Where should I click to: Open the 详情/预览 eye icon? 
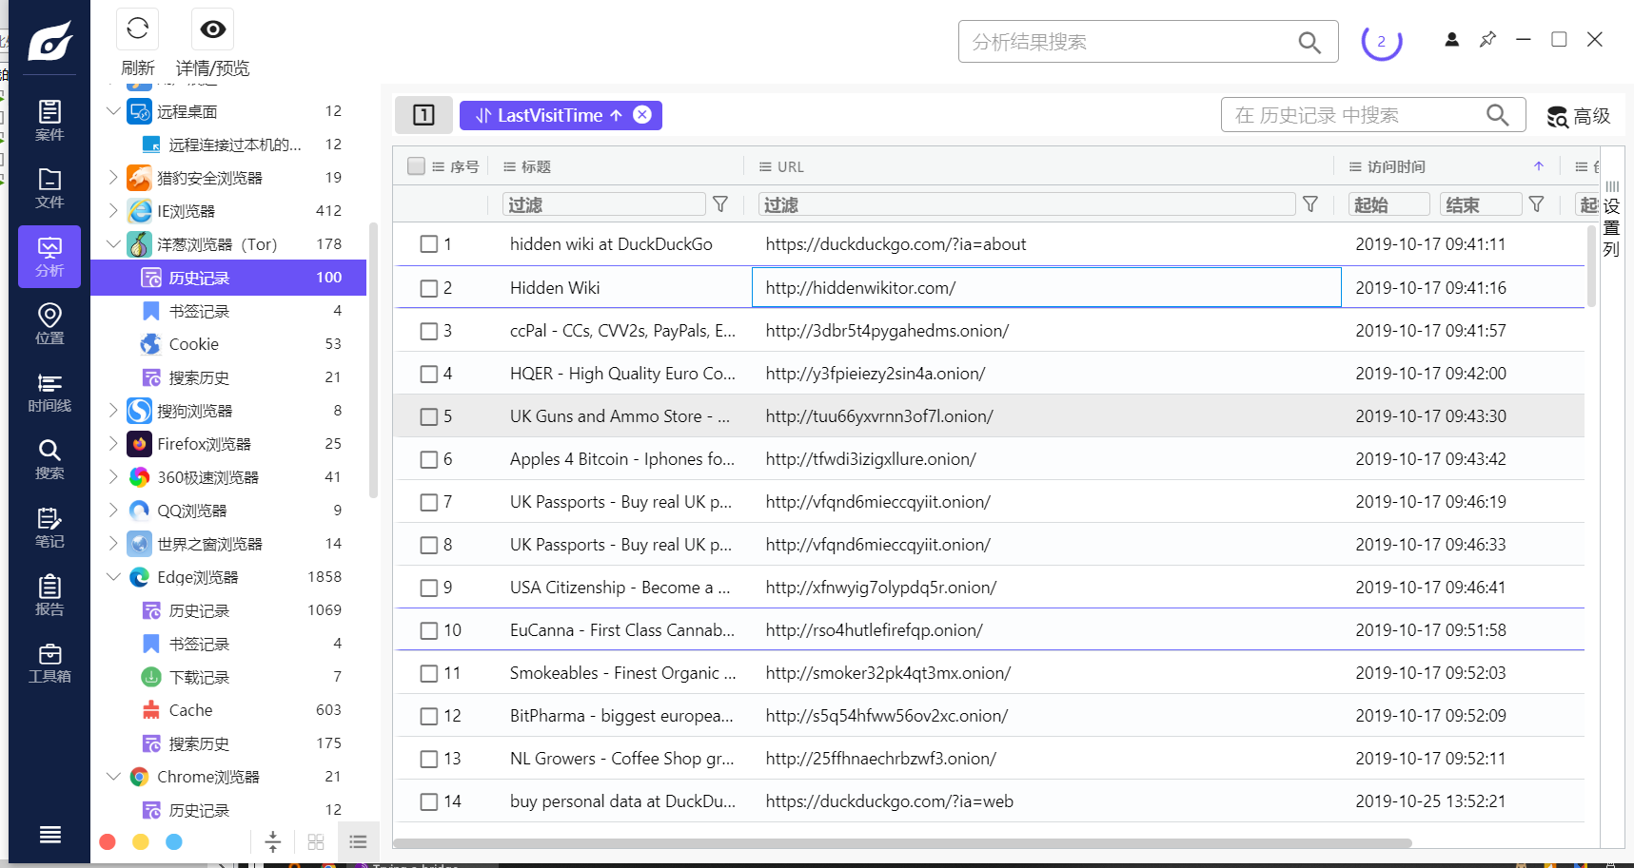tap(213, 29)
